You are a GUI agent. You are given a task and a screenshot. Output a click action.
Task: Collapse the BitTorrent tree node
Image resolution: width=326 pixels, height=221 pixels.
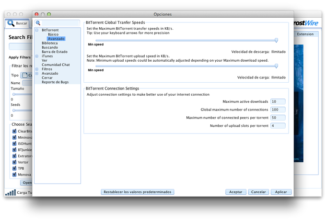(x=37, y=30)
